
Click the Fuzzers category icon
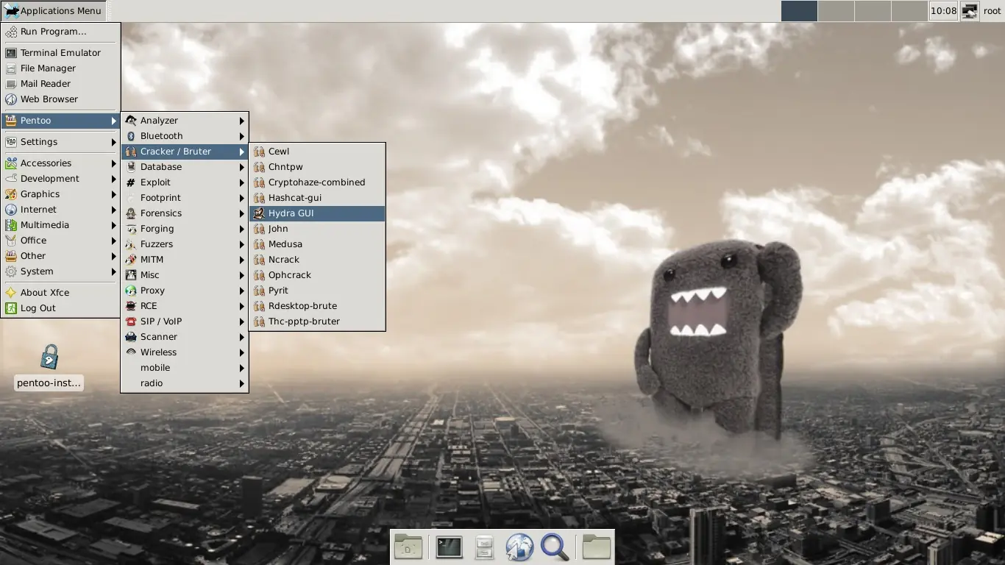131,244
